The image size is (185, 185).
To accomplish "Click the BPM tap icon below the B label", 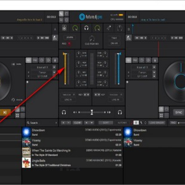I will [x=128, y=38].
